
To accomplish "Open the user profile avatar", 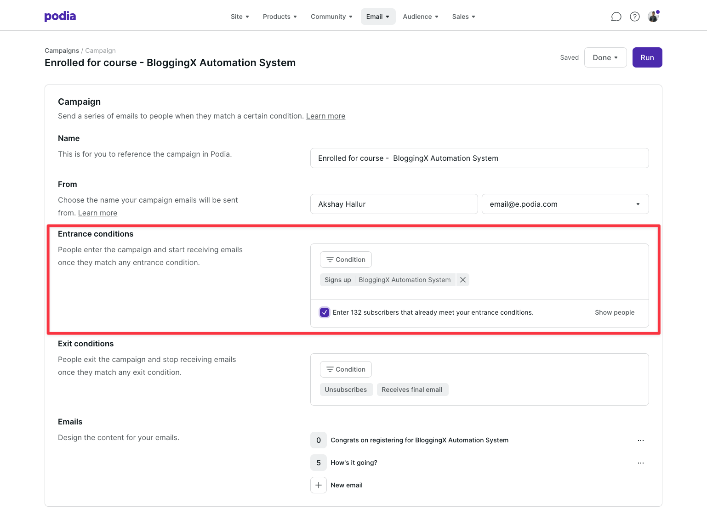I will (653, 17).
